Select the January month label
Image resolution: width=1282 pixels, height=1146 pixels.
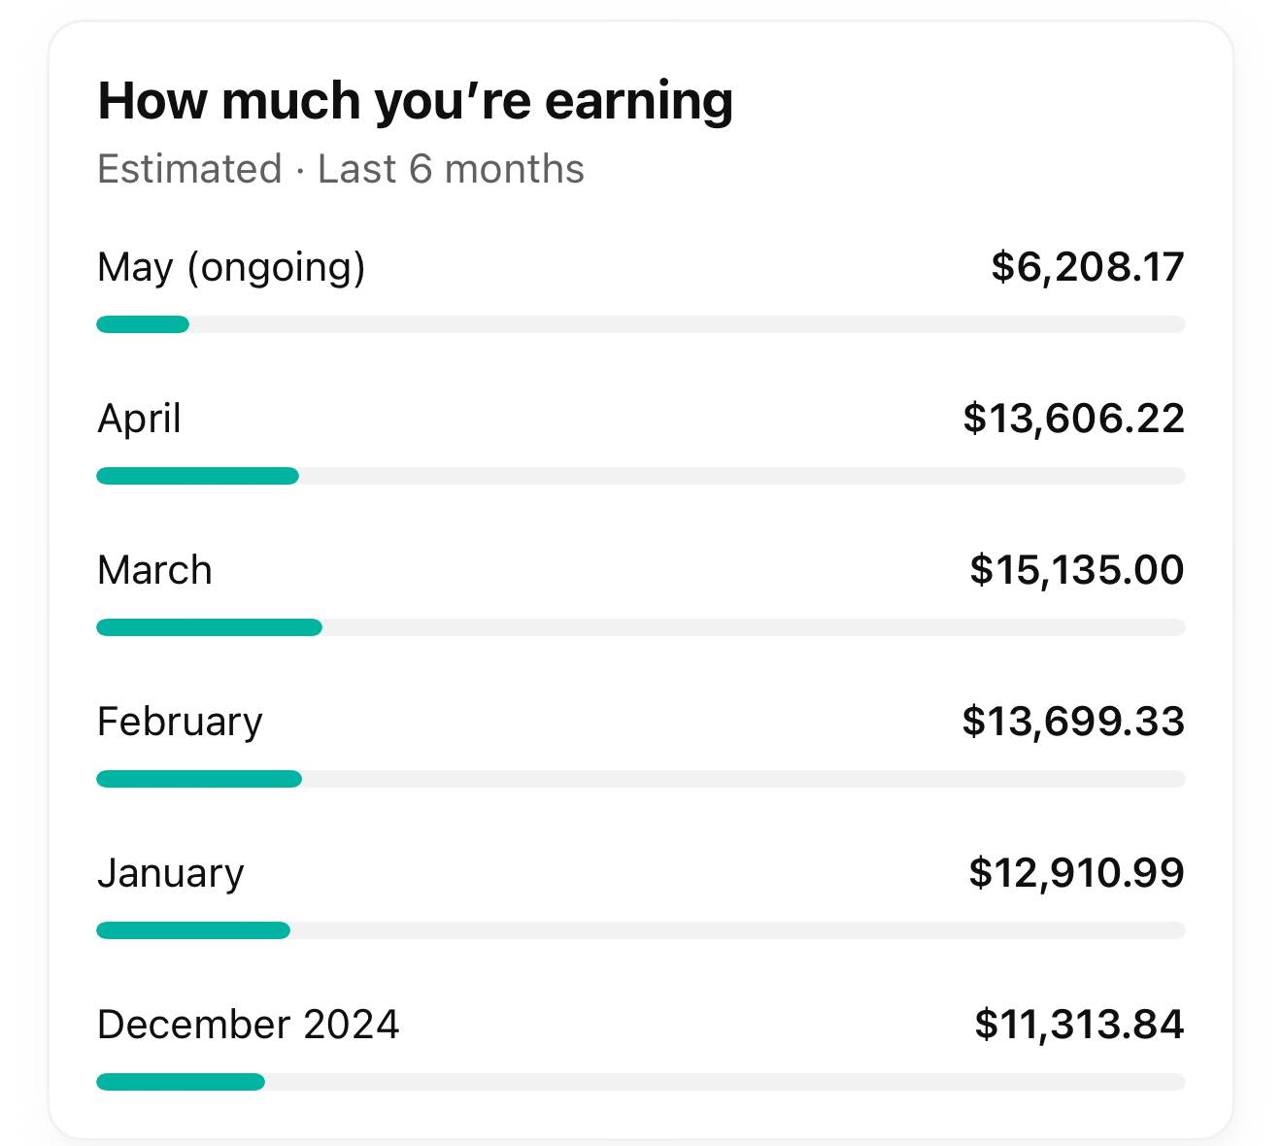170,873
